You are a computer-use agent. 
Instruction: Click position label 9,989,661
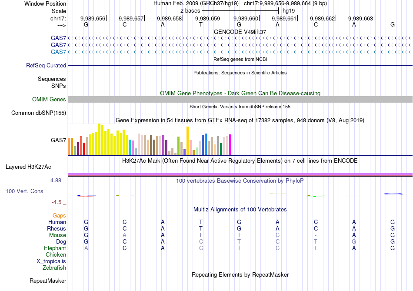[284, 18]
